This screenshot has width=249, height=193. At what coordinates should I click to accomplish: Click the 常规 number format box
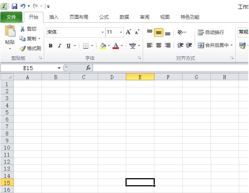pos(243,32)
